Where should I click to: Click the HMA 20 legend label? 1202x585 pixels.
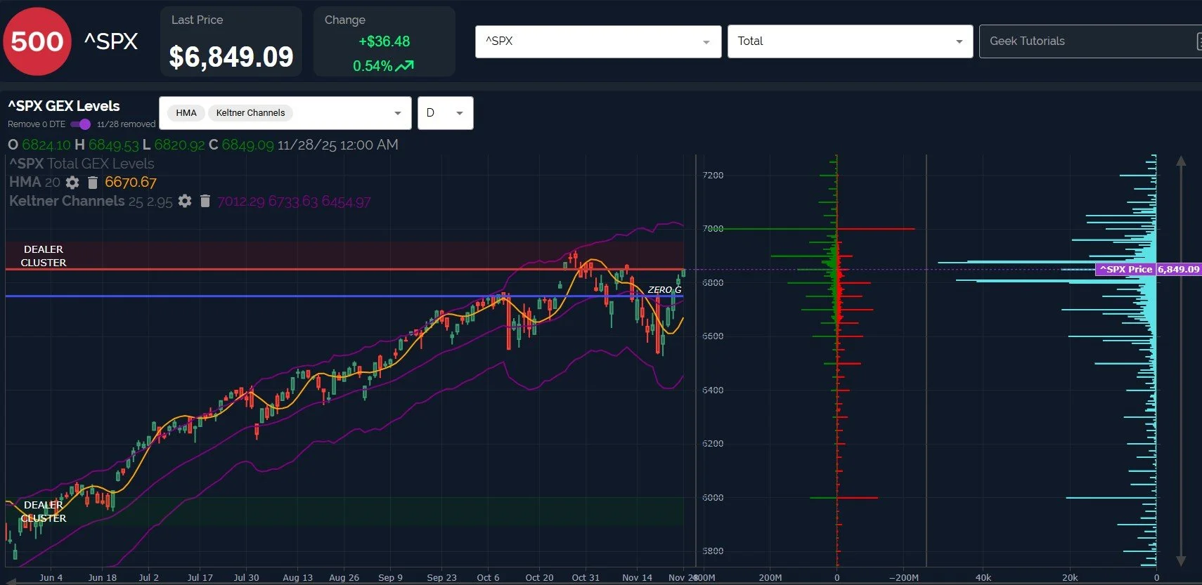tap(34, 183)
